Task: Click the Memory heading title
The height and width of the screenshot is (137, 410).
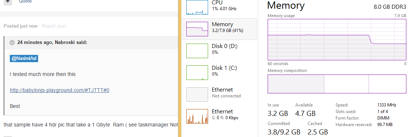Action: [x=286, y=5]
